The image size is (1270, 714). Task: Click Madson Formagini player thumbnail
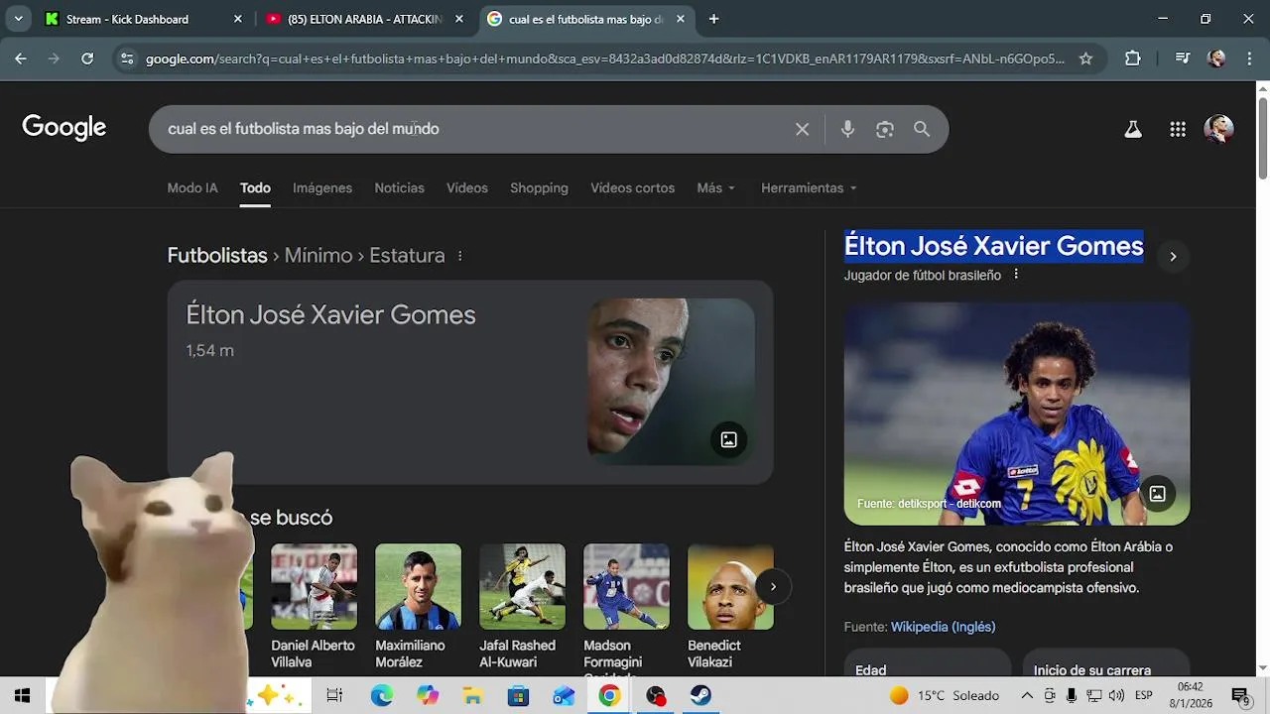pos(626,586)
